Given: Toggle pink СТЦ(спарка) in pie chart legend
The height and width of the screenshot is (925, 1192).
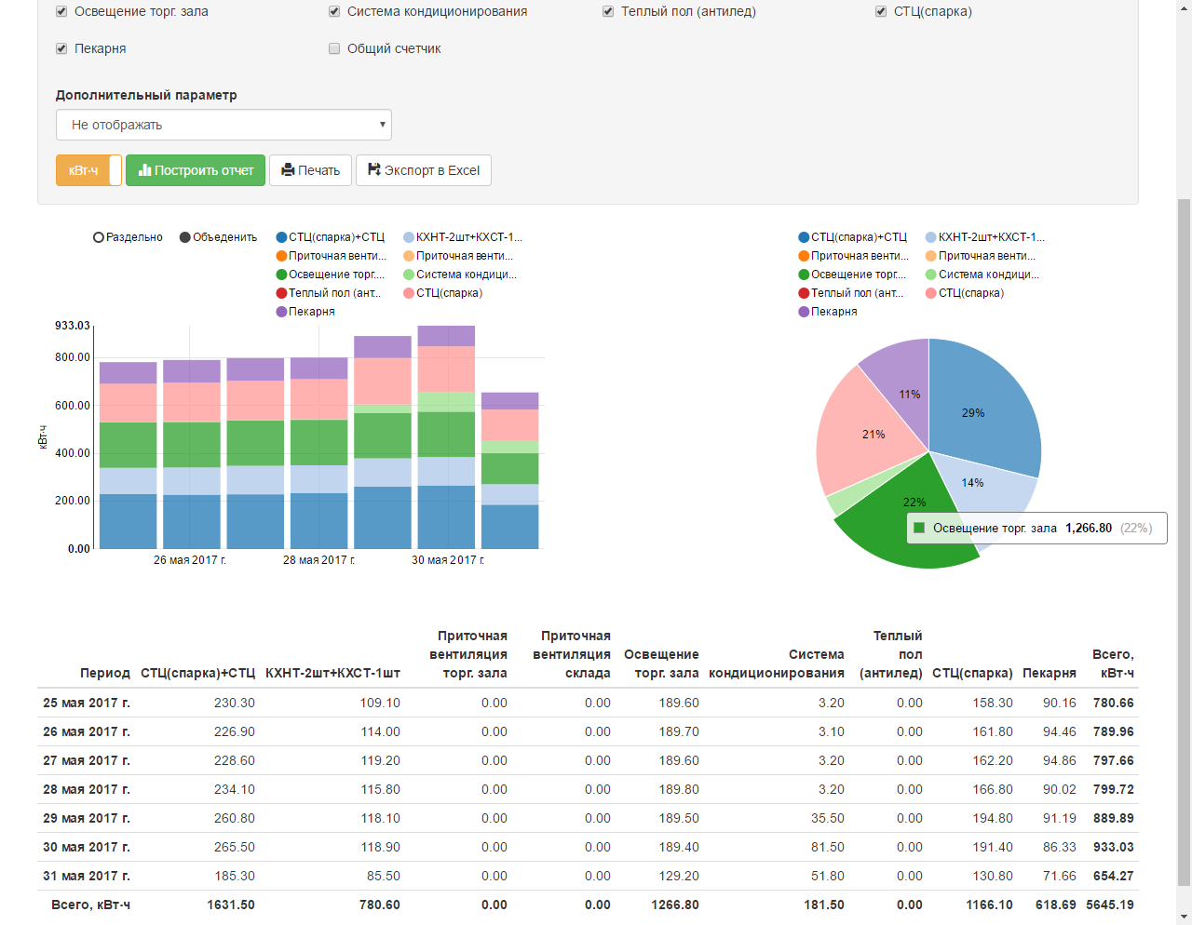Looking at the screenshot, I should click(966, 293).
